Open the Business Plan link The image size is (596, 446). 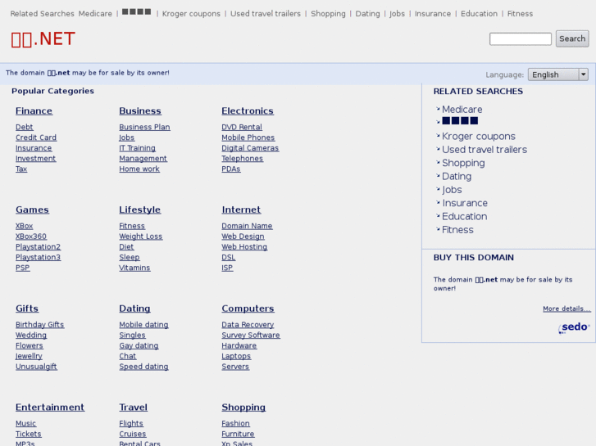(x=144, y=127)
